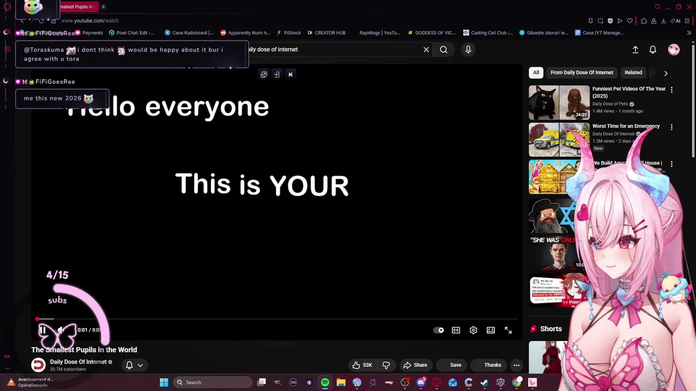Open the Cana Kudoboard bookmark
This screenshot has width=696, height=391.
coord(189,33)
